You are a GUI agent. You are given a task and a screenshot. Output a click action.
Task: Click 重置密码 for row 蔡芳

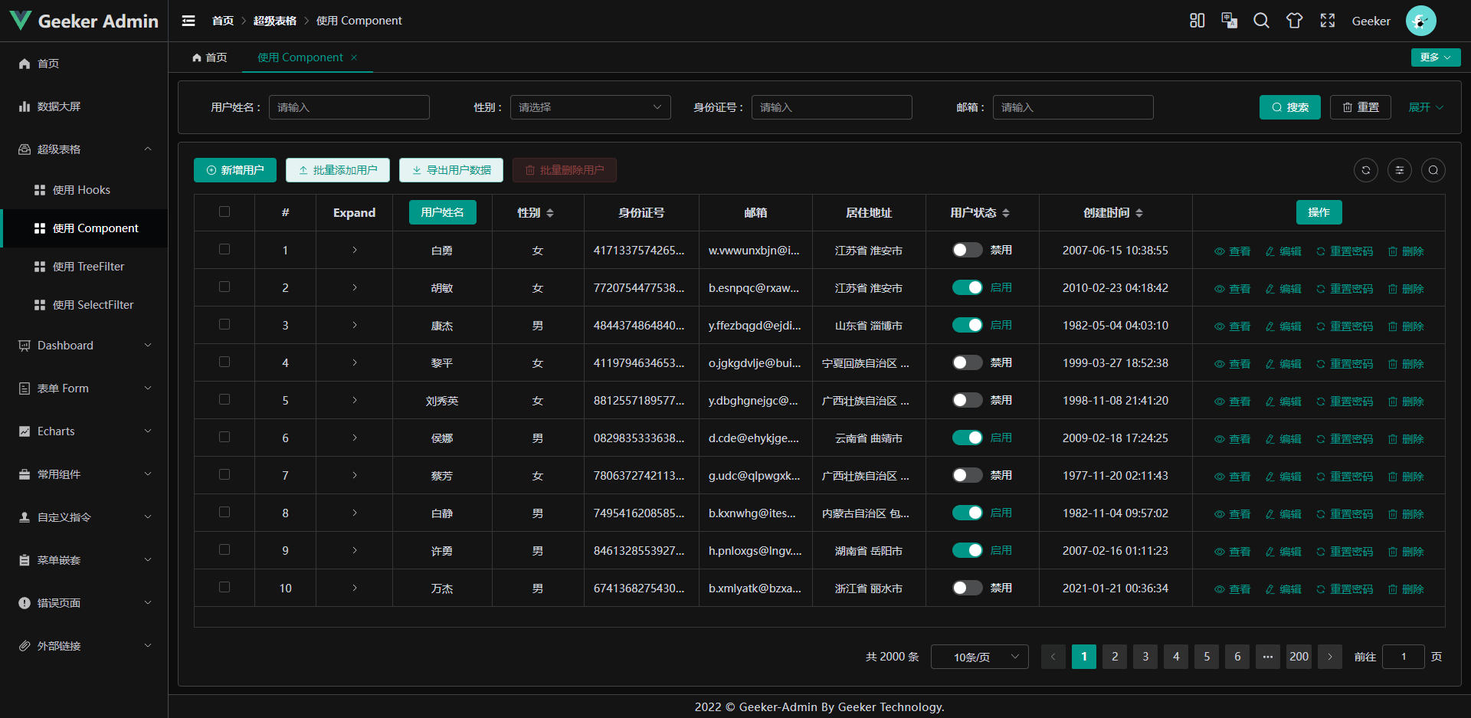pyautogui.click(x=1345, y=477)
